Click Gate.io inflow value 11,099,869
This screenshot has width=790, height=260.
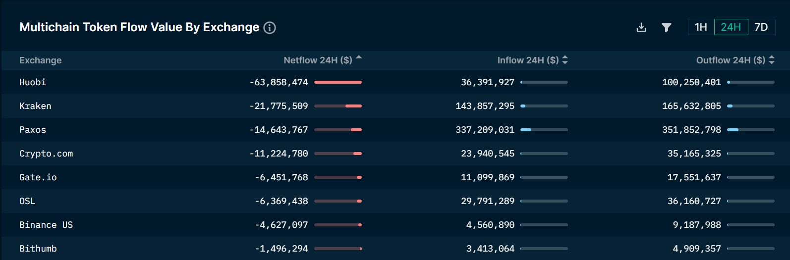pos(488,177)
